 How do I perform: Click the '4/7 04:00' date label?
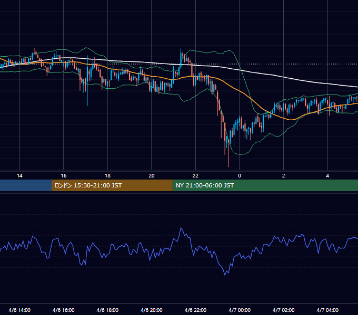[x=327, y=310]
